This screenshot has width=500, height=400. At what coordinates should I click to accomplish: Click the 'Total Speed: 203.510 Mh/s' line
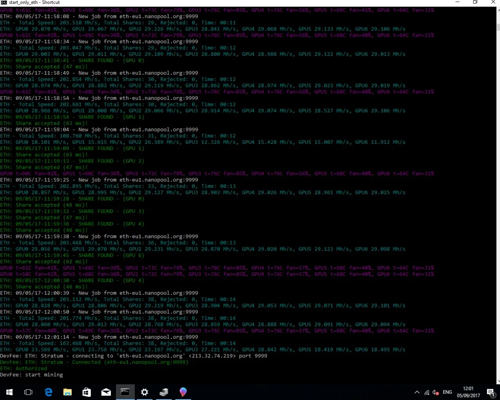(x=118, y=23)
